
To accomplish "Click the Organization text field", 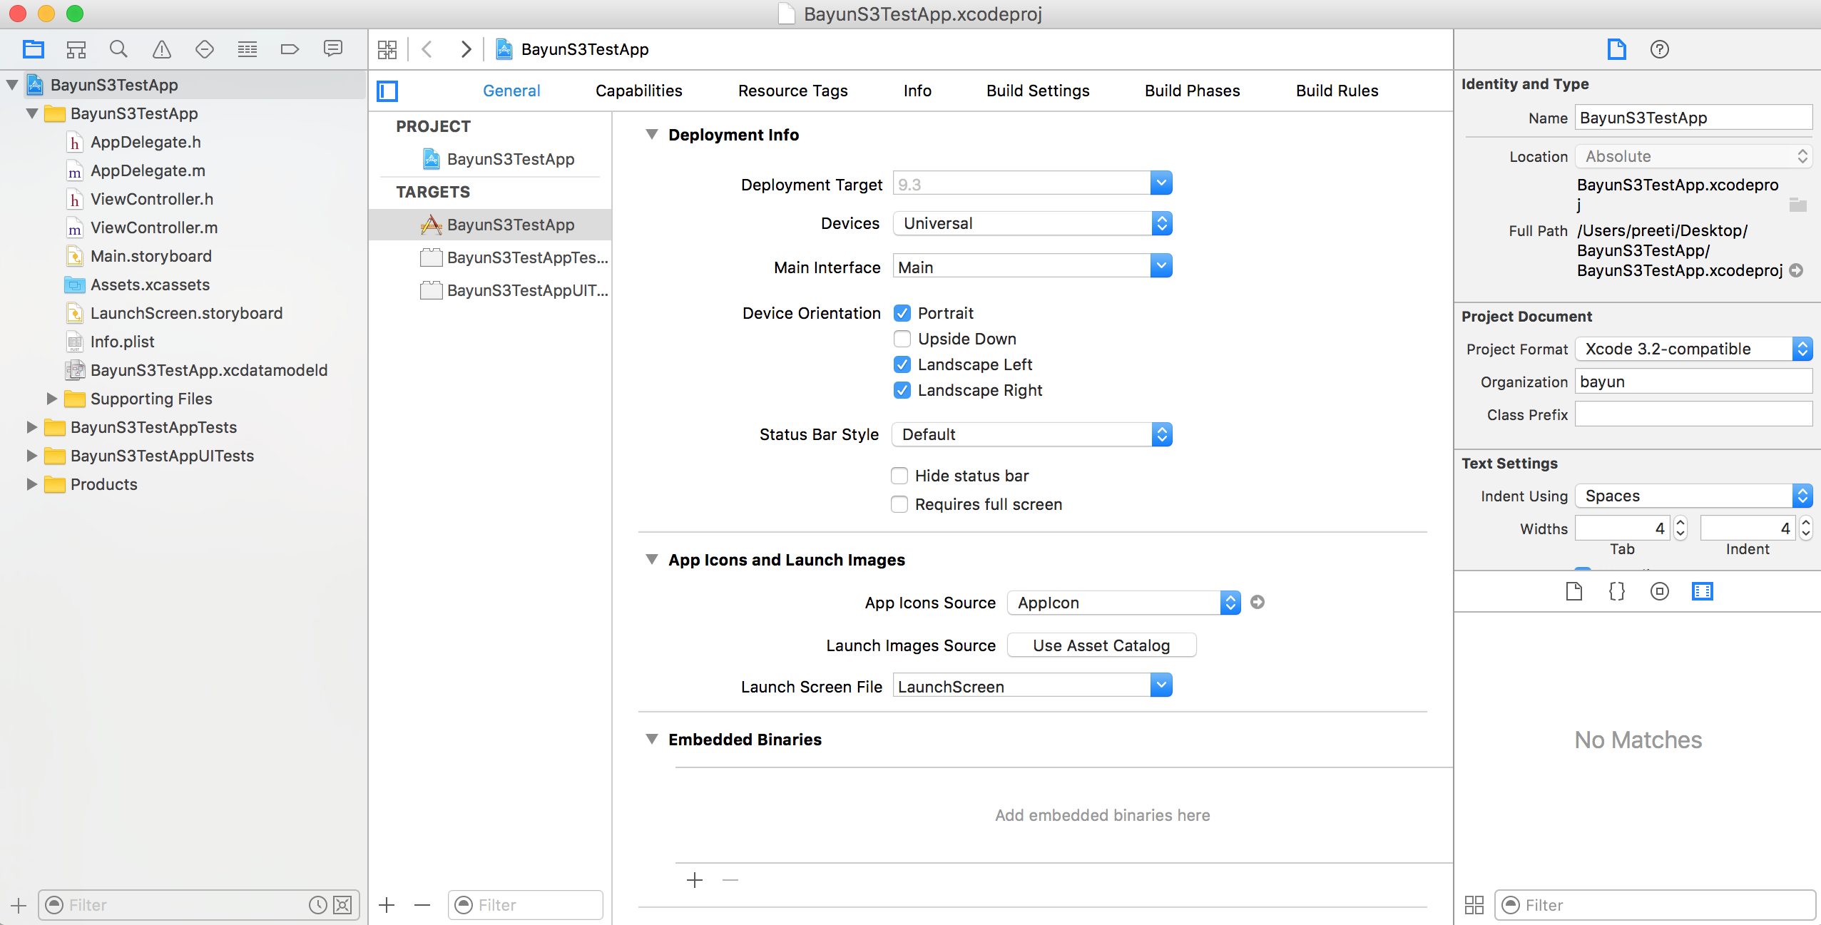I will tap(1693, 382).
